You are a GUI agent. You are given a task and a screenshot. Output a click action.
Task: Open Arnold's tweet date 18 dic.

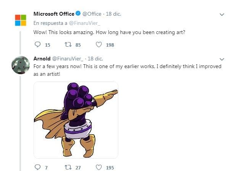click(96, 59)
